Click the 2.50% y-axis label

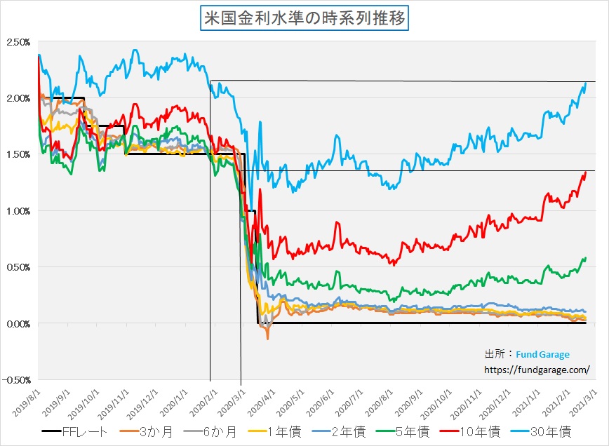point(18,42)
